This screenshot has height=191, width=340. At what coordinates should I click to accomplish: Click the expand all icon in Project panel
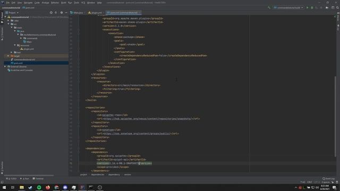[56, 13]
